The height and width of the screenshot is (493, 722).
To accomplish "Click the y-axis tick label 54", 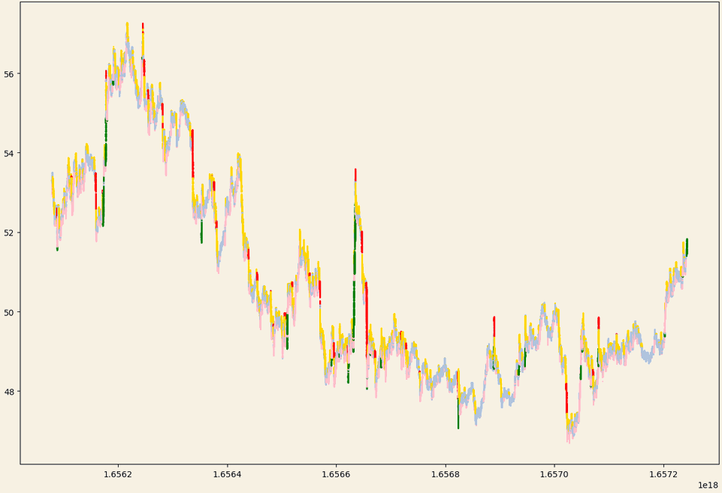I will pos(9,153).
